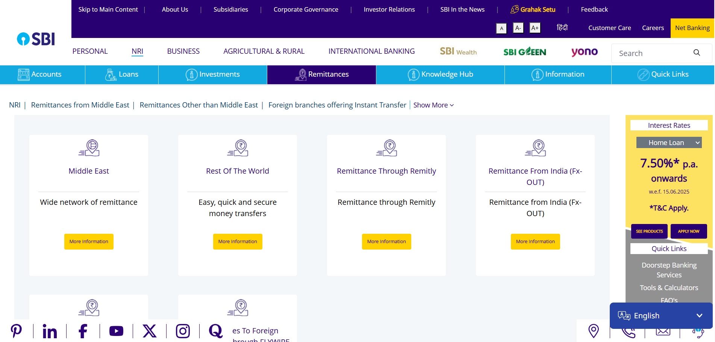
Task: Click inside the Search input field
Action: pyautogui.click(x=650, y=53)
